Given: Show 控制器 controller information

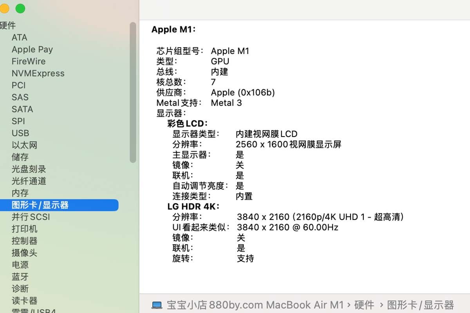Looking at the screenshot, I should click(24, 241).
